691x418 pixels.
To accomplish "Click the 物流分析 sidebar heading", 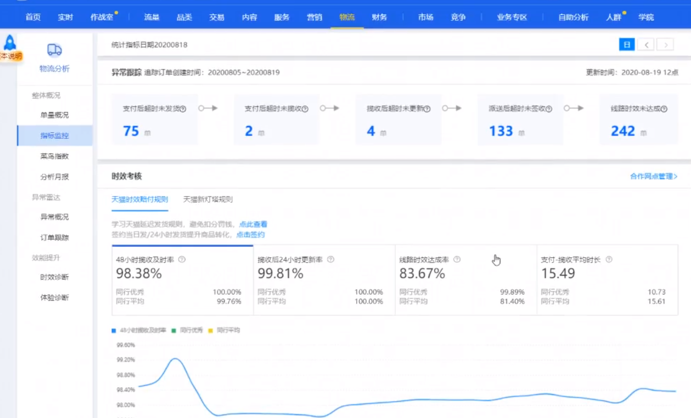I will coord(55,69).
